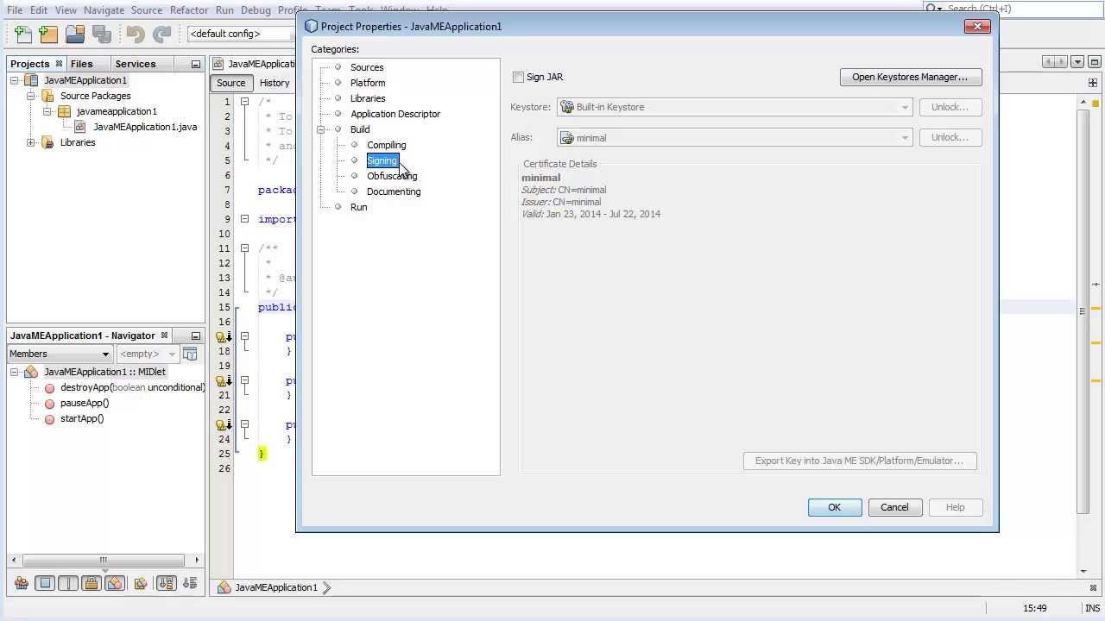Collapse Source Packages node
The width and height of the screenshot is (1105, 621).
click(x=31, y=96)
